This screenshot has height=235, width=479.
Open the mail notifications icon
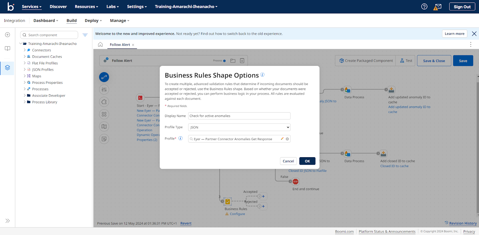pyautogui.click(x=438, y=7)
